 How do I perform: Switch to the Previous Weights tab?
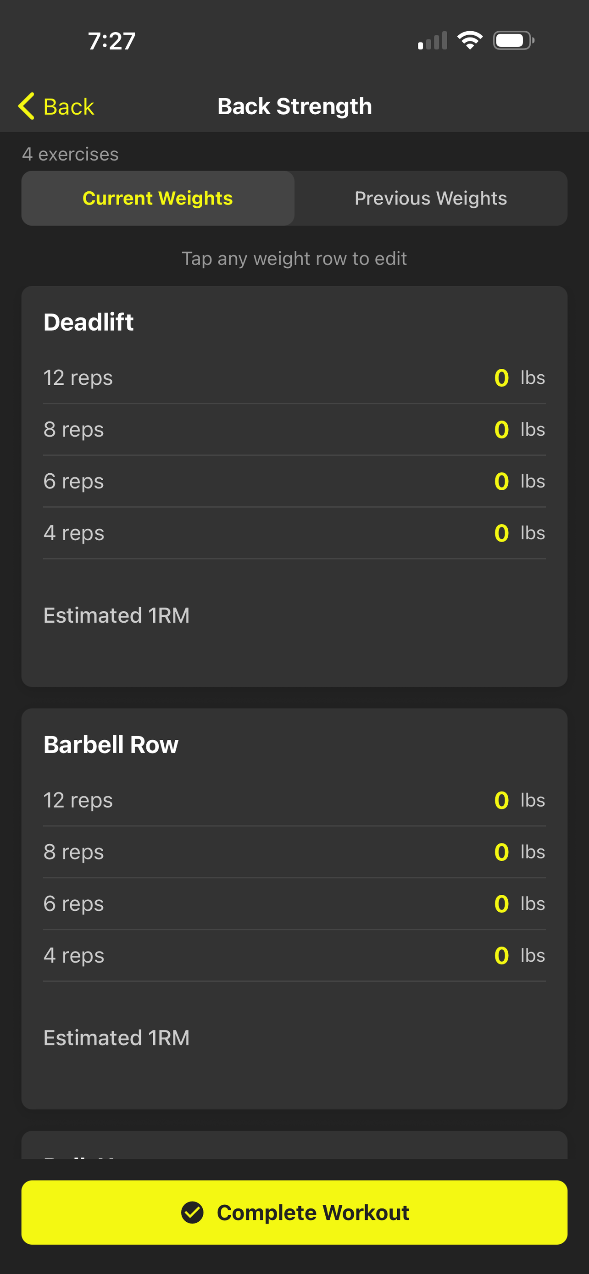coord(431,198)
